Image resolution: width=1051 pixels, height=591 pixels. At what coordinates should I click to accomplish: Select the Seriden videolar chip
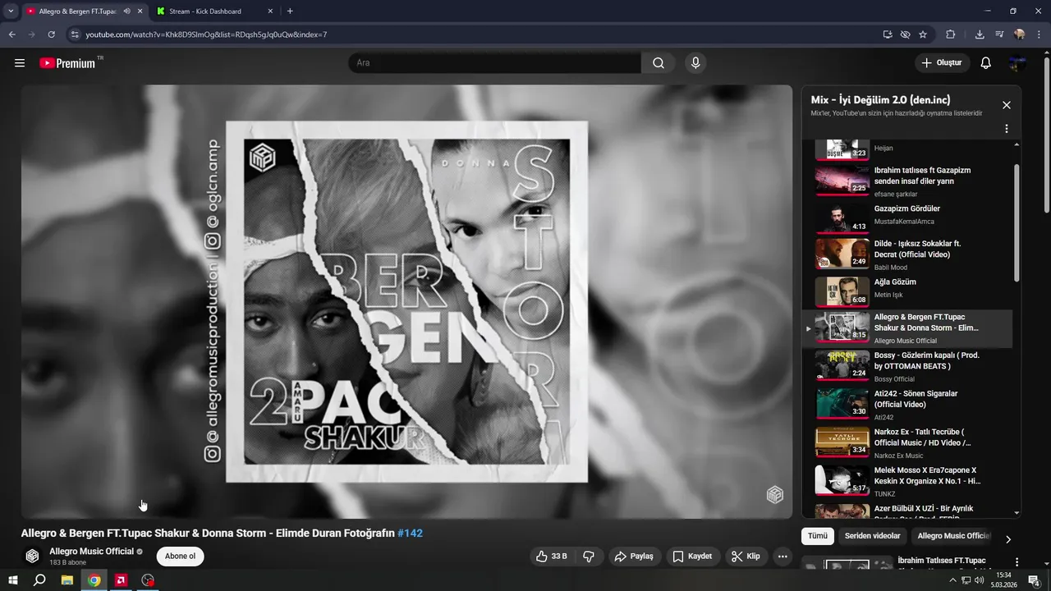[x=872, y=536]
